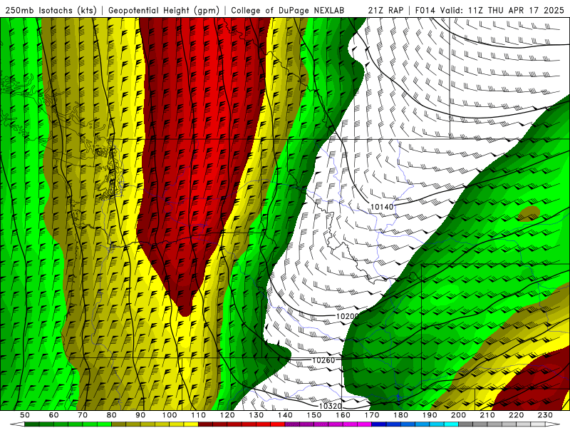Screen dimensions: 570x428
Task: Click the 180 value on the color scale
Action: click(x=401, y=415)
